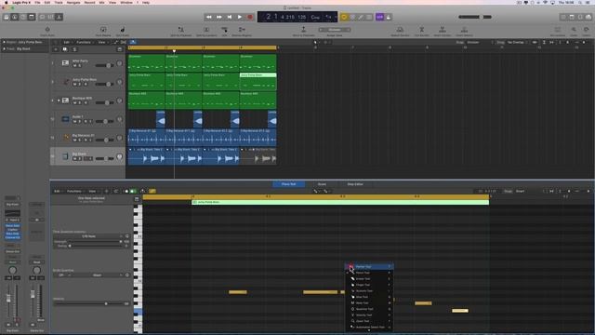Open Quick Help icon in control bar

coord(23,17)
